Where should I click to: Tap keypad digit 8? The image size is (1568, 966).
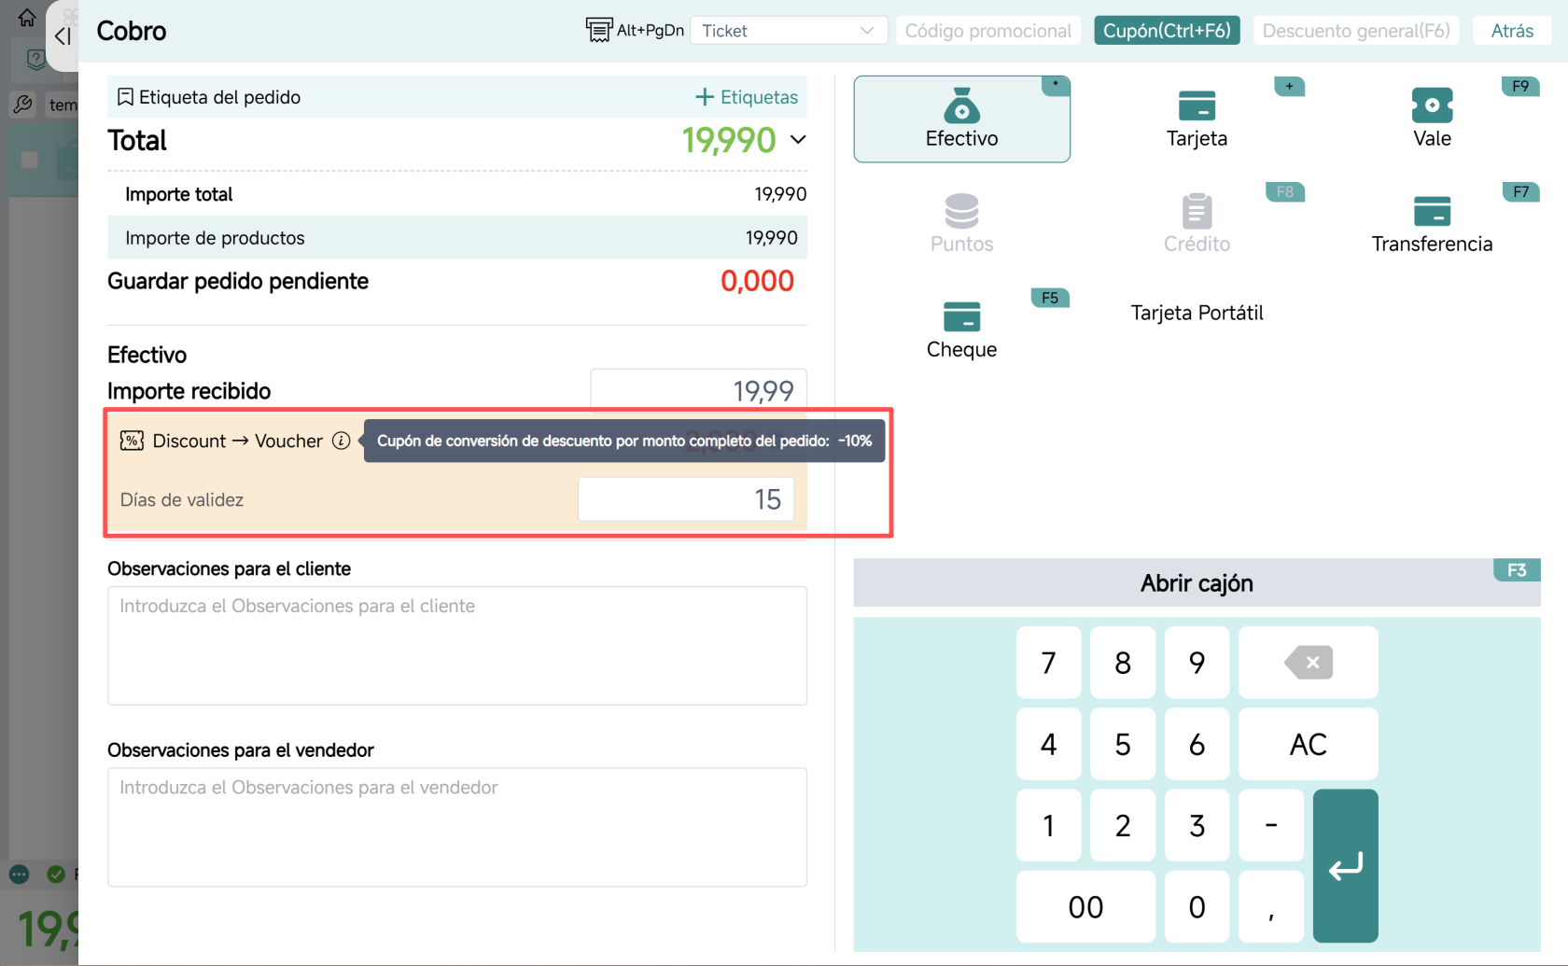coord(1123,663)
